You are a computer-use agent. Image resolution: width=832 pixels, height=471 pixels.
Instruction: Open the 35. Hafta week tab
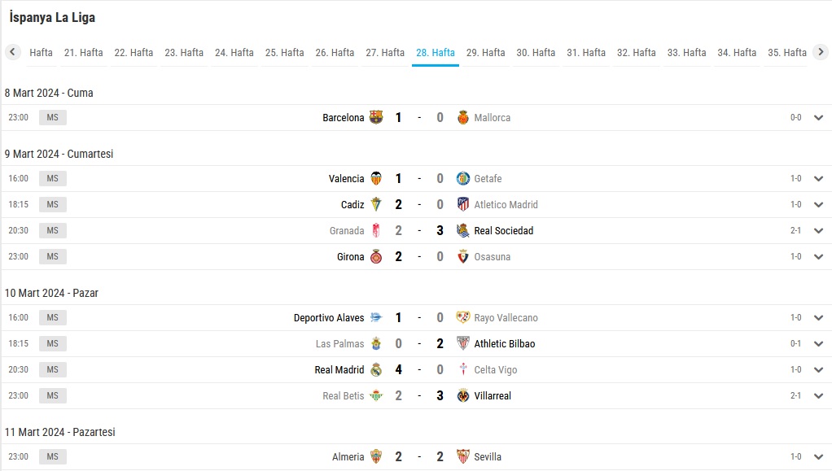coord(787,53)
